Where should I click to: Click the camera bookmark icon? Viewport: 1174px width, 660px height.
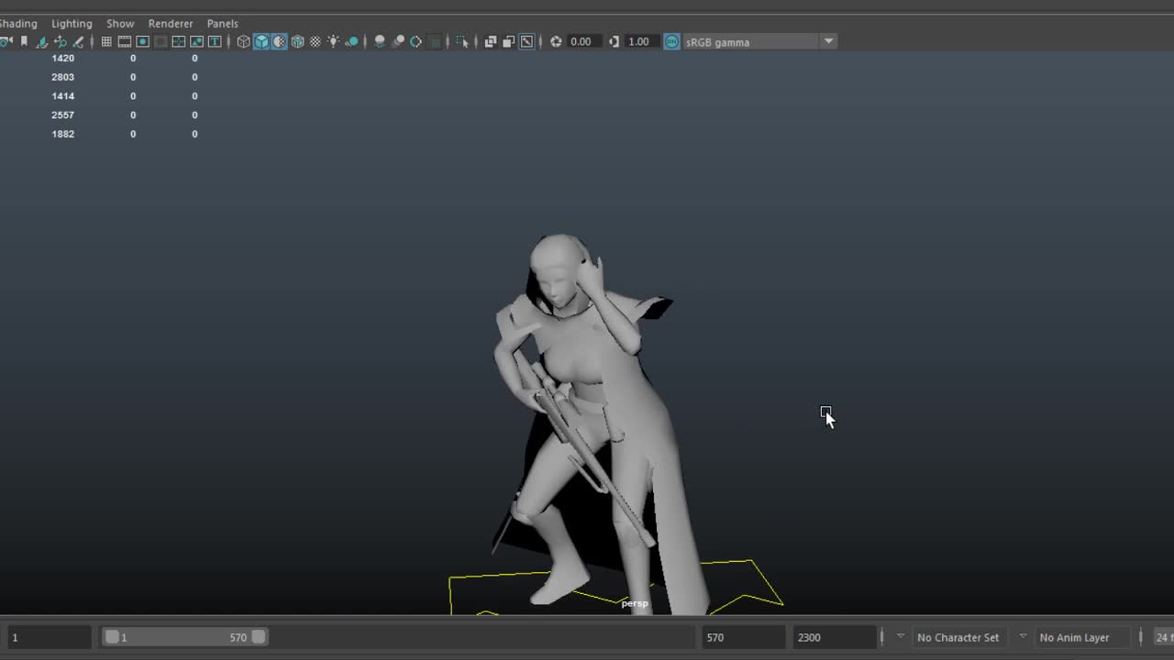pyautogui.click(x=23, y=41)
